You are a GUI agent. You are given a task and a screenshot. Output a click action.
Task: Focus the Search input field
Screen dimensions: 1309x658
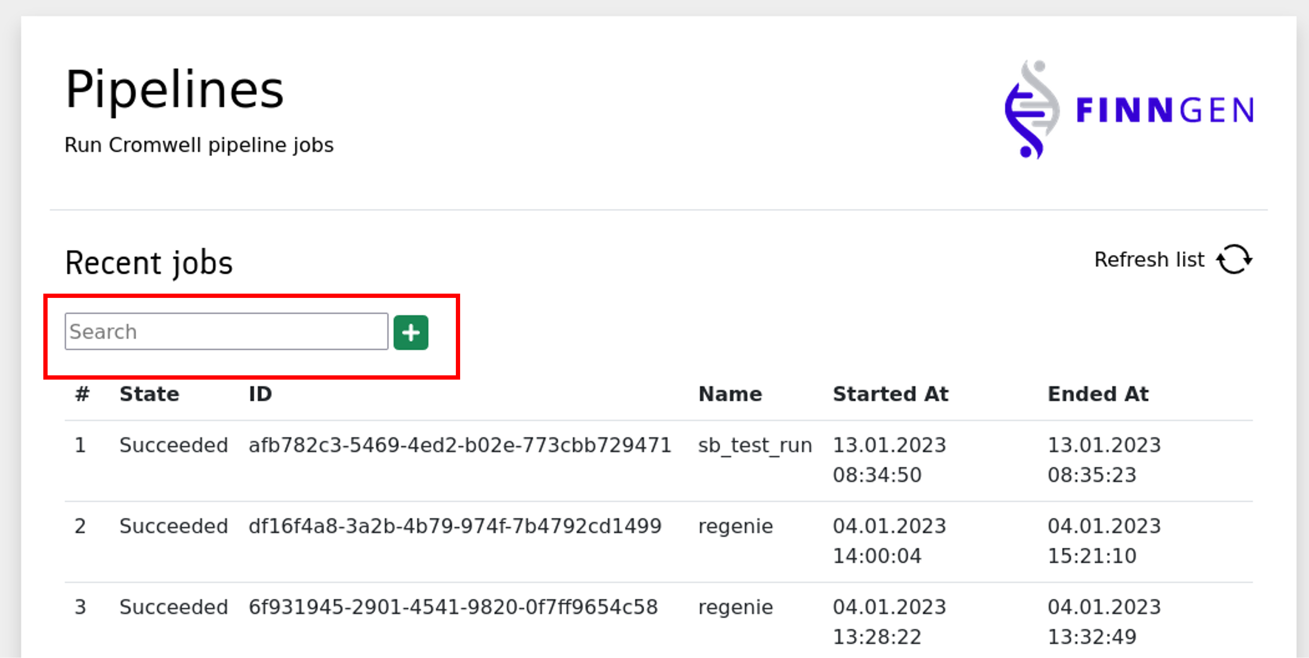click(226, 331)
